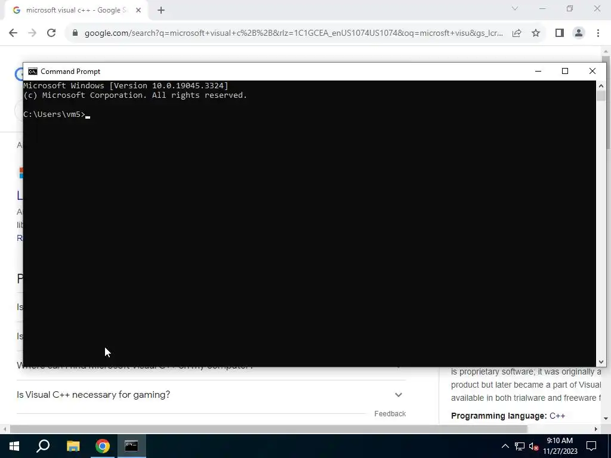This screenshot has height=458, width=611.
Task: Open Chrome's three-dot menu
Action: point(598,33)
